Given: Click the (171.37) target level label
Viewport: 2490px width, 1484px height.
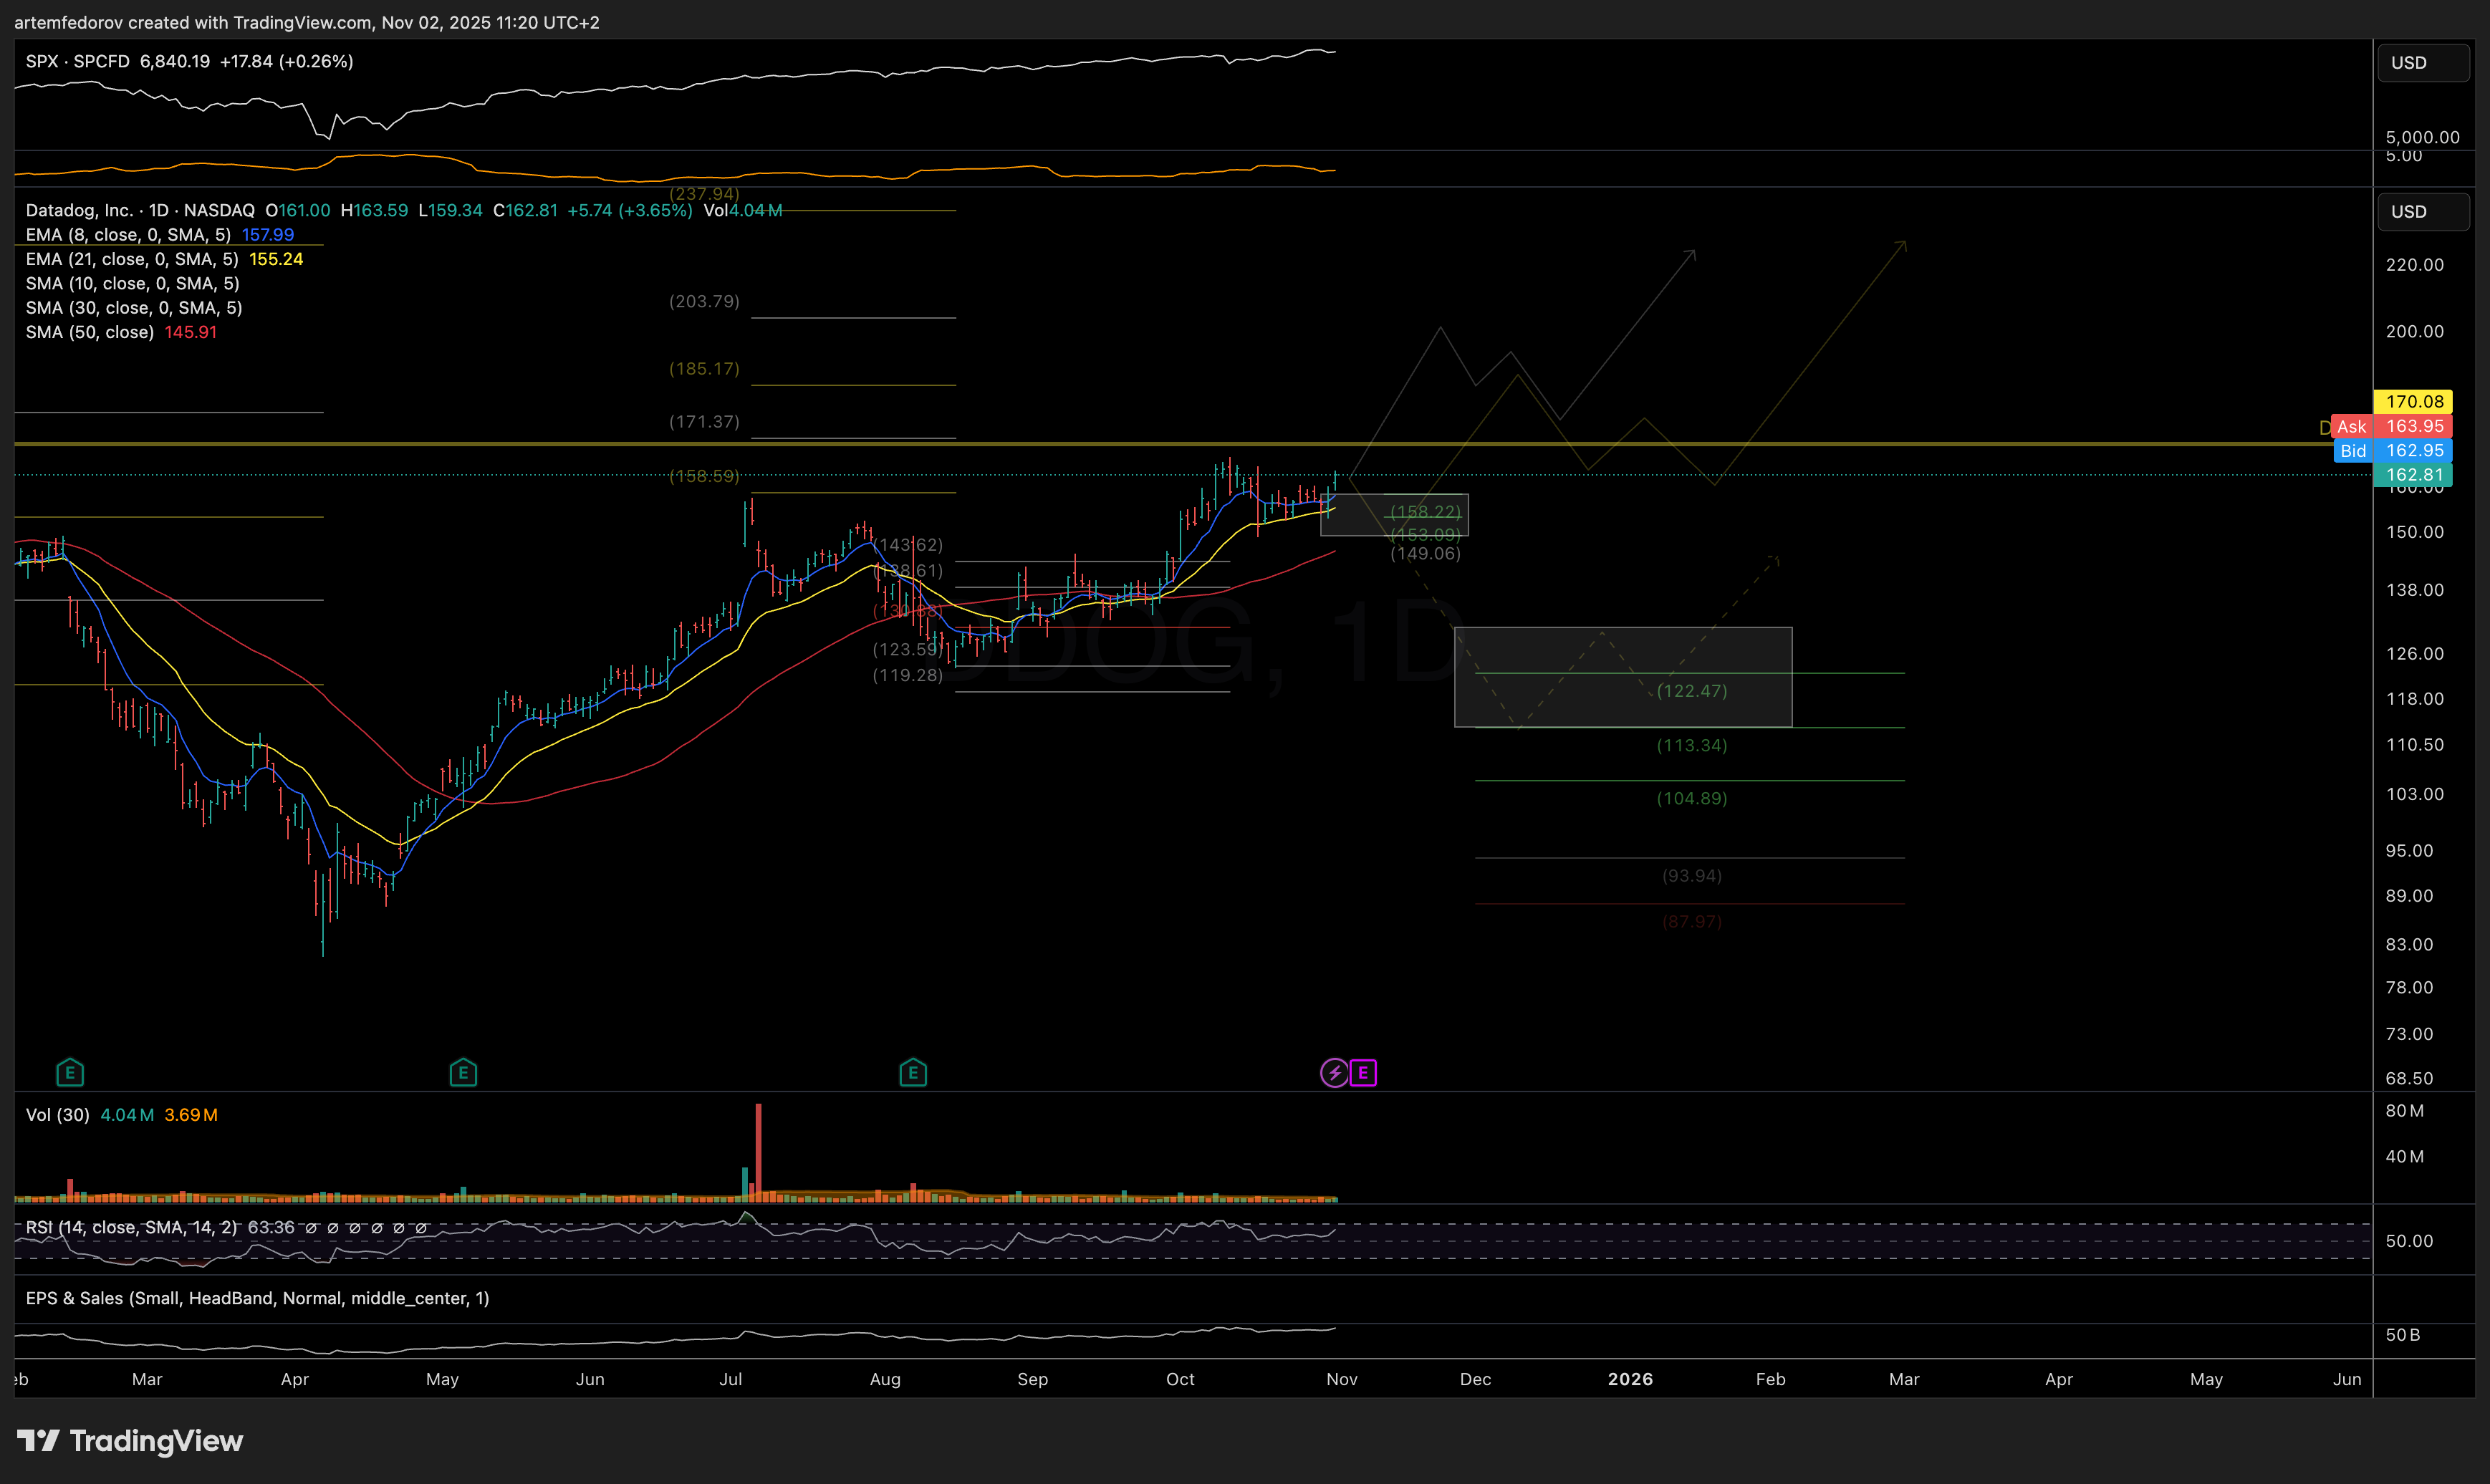Looking at the screenshot, I should point(704,422).
